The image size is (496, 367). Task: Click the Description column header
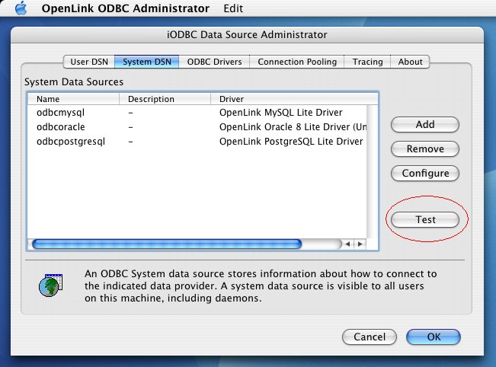[x=165, y=99]
